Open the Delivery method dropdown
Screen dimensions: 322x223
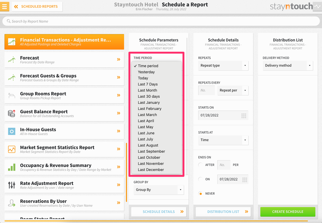(288, 65)
